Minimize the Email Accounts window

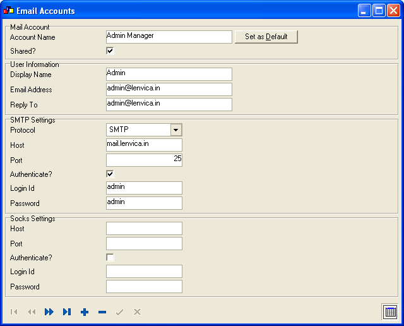click(x=364, y=11)
